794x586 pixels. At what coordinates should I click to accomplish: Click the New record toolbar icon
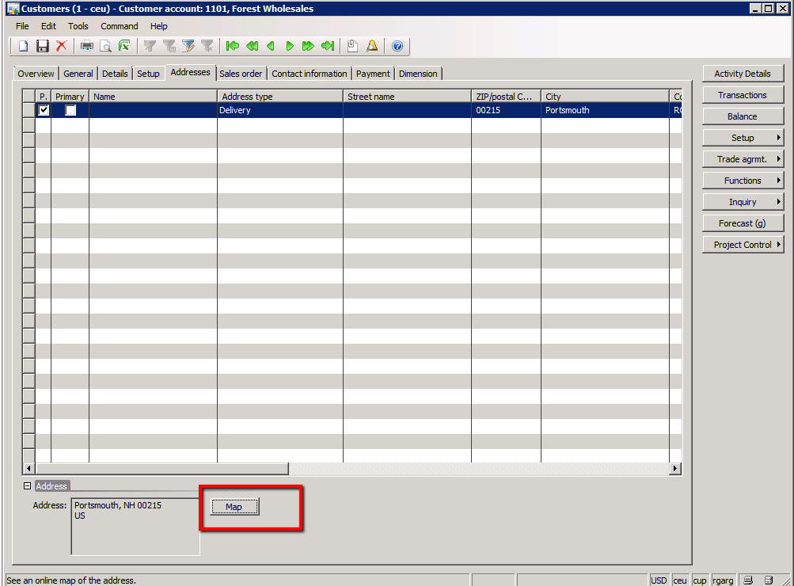click(24, 46)
